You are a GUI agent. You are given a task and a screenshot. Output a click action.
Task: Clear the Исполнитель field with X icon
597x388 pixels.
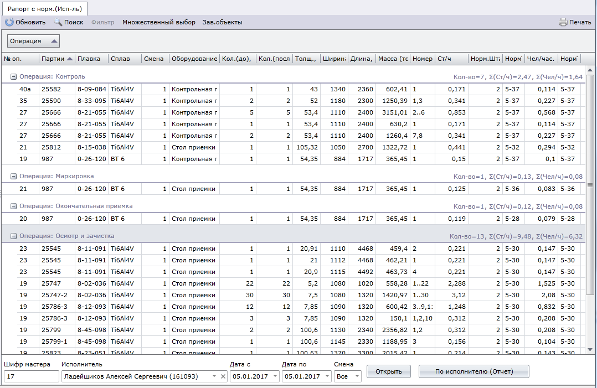click(223, 376)
